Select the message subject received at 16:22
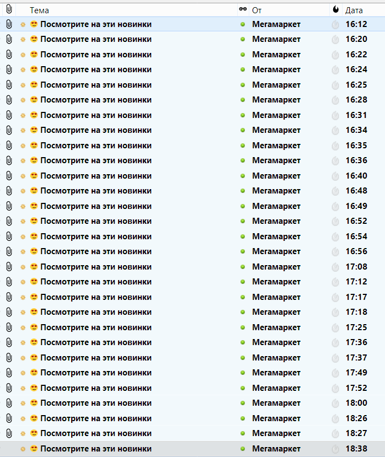 click(96, 55)
